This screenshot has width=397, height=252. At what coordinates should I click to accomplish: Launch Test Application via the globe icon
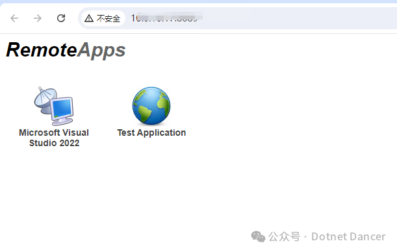click(x=151, y=106)
